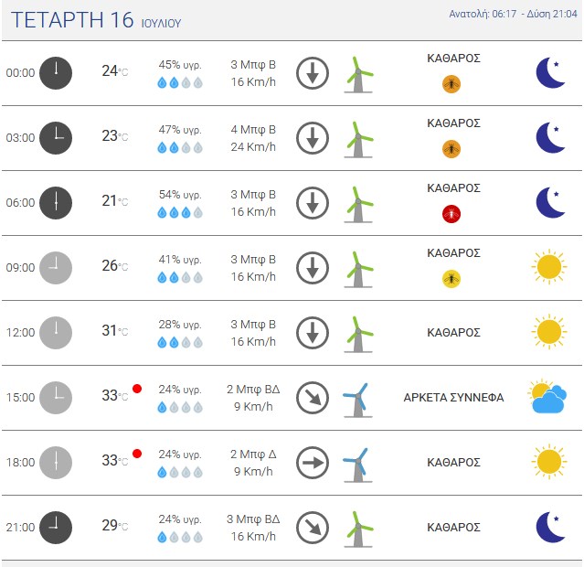Click the moon icon in the 21:00 row

click(x=550, y=527)
